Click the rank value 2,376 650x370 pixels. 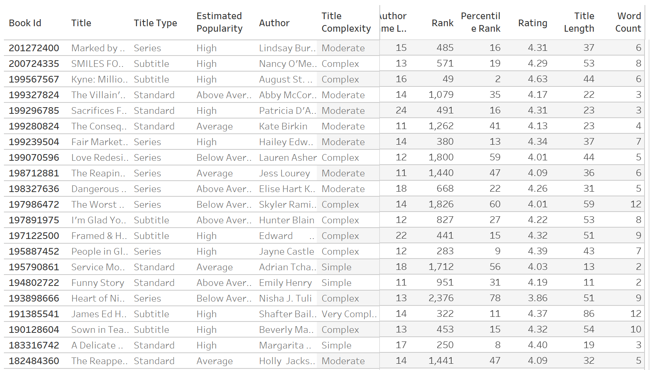point(441,298)
